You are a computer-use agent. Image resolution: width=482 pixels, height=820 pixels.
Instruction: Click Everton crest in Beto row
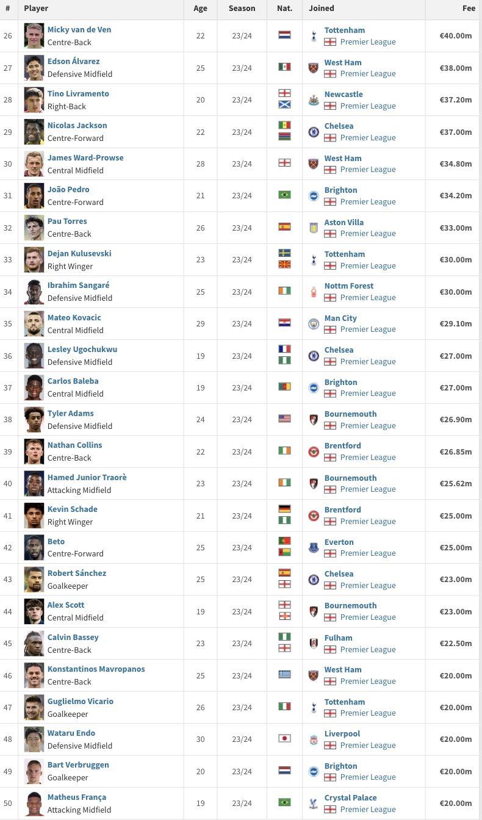pos(314,547)
